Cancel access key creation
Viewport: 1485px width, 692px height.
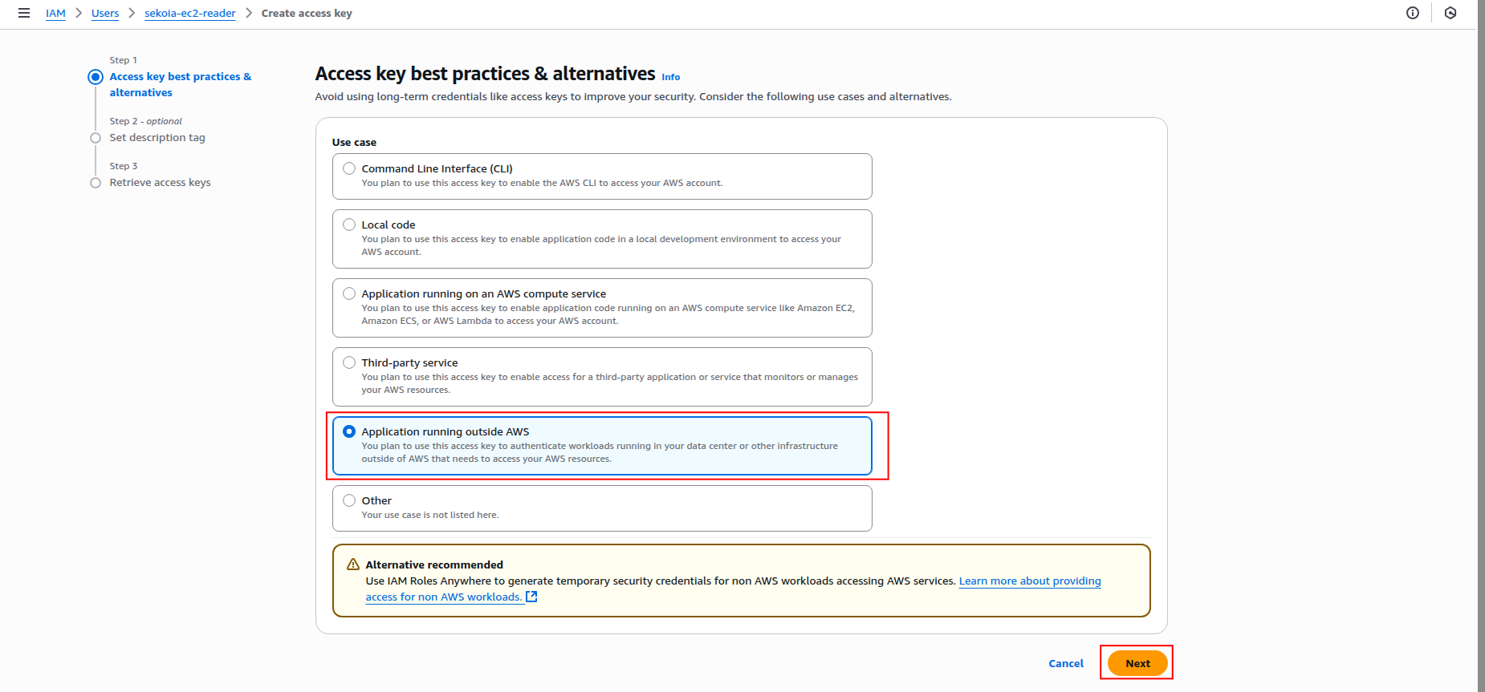(x=1065, y=663)
